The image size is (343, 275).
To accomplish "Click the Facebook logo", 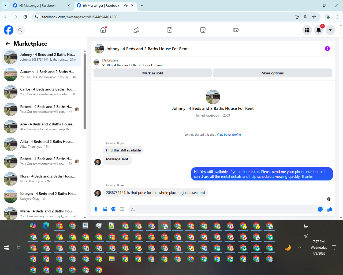I will [9, 30].
